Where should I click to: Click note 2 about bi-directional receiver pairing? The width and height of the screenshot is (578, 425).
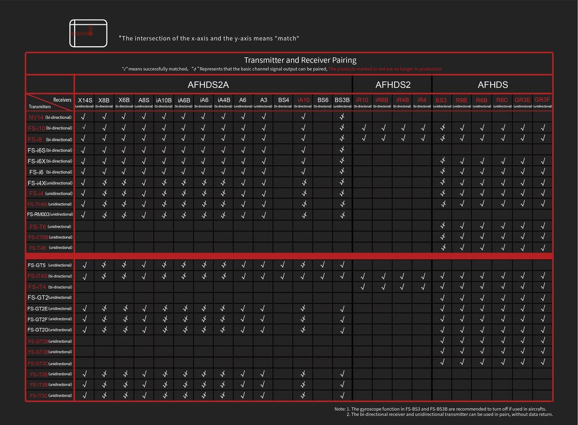point(449,415)
